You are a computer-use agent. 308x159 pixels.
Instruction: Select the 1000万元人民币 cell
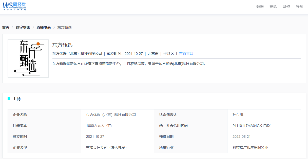pyautogui.click(x=118, y=126)
